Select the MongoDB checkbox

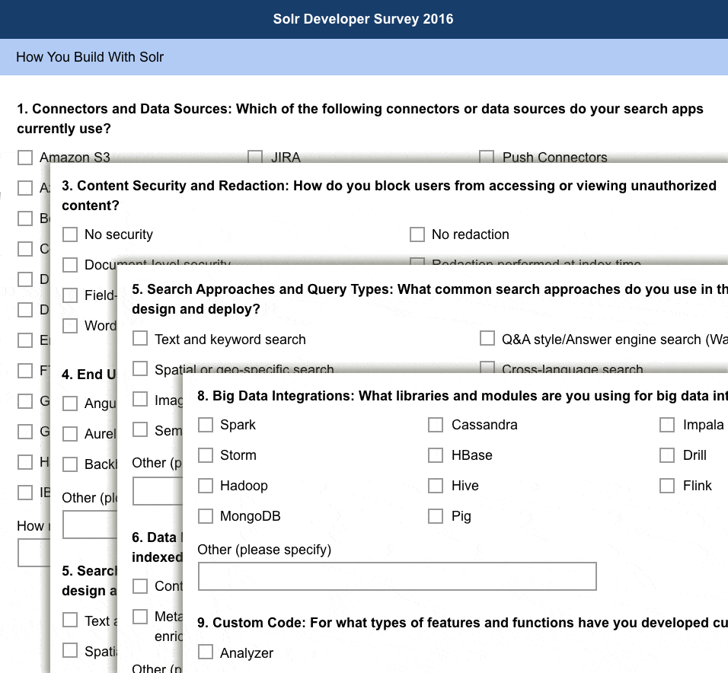pyautogui.click(x=206, y=516)
